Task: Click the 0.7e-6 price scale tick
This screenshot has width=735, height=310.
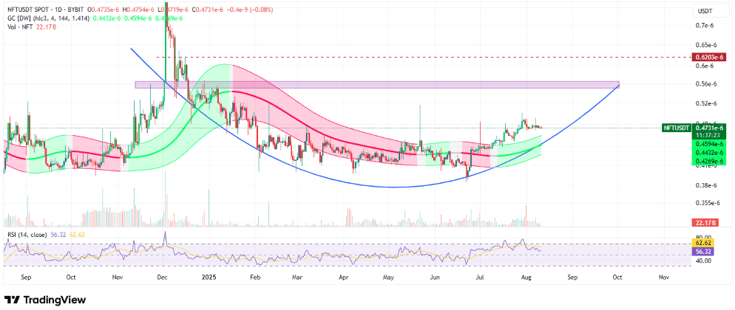Action: pos(705,26)
